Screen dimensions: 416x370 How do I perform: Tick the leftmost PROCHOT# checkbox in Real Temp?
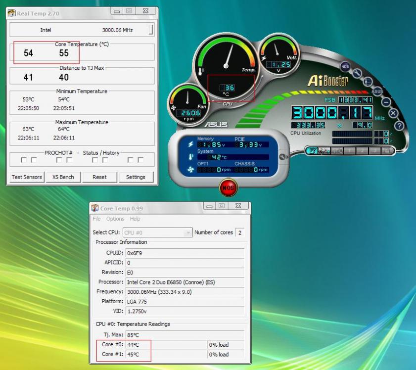coord(24,160)
